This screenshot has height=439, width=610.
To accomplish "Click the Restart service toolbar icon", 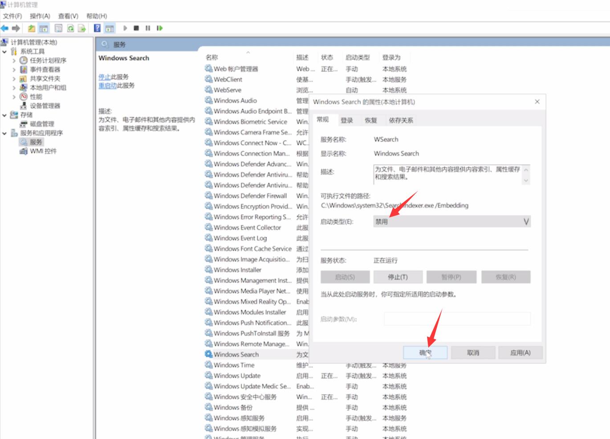I will tap(159, 28).
